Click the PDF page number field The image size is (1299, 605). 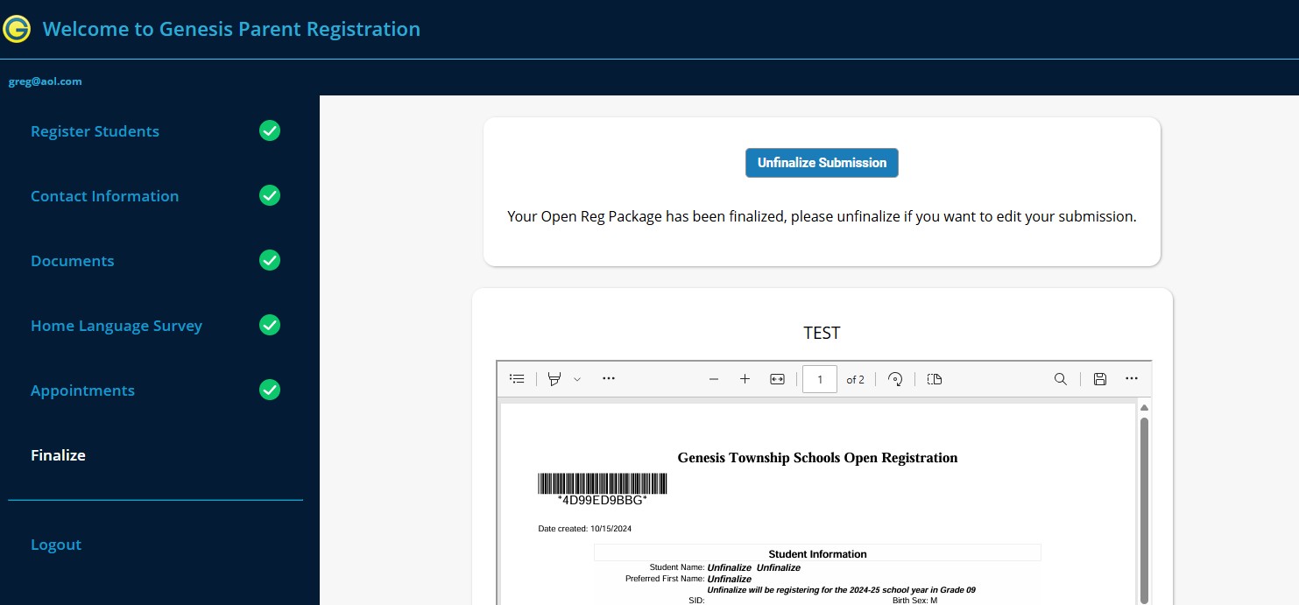[820, 379]
